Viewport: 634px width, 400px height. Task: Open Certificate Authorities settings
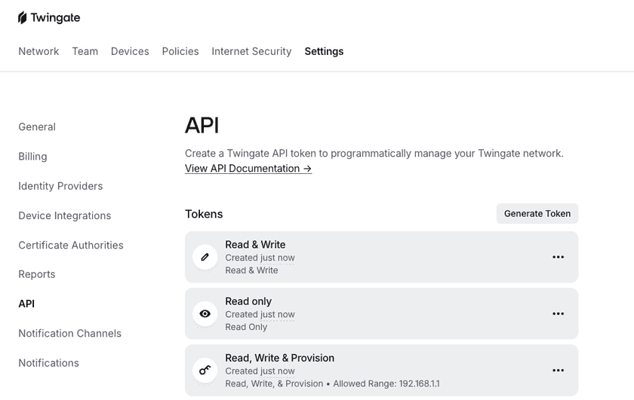pyautogui.click(x=71, y=245)
